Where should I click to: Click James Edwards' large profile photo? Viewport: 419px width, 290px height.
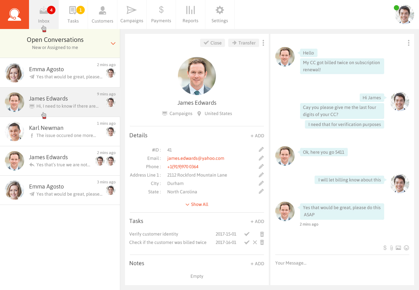point(197,76)
